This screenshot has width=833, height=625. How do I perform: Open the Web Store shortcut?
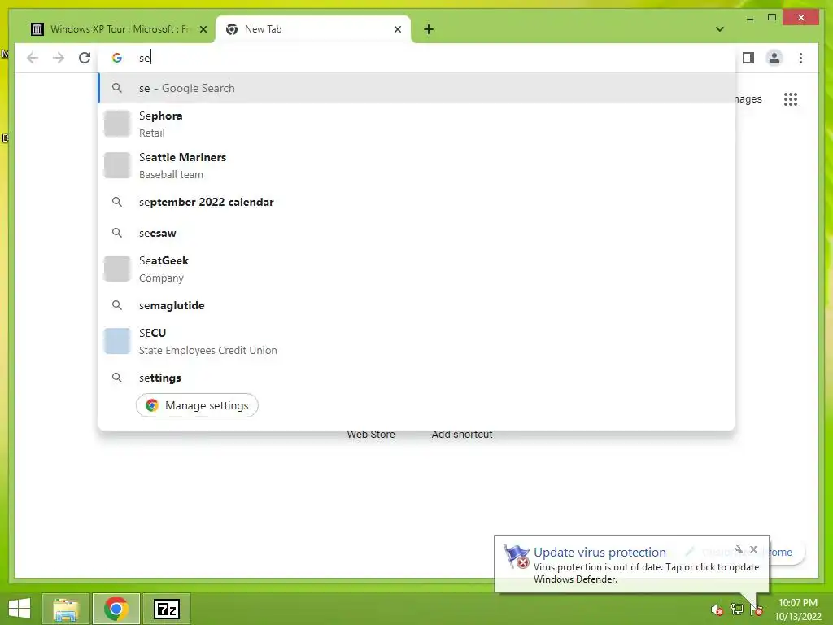371,435
